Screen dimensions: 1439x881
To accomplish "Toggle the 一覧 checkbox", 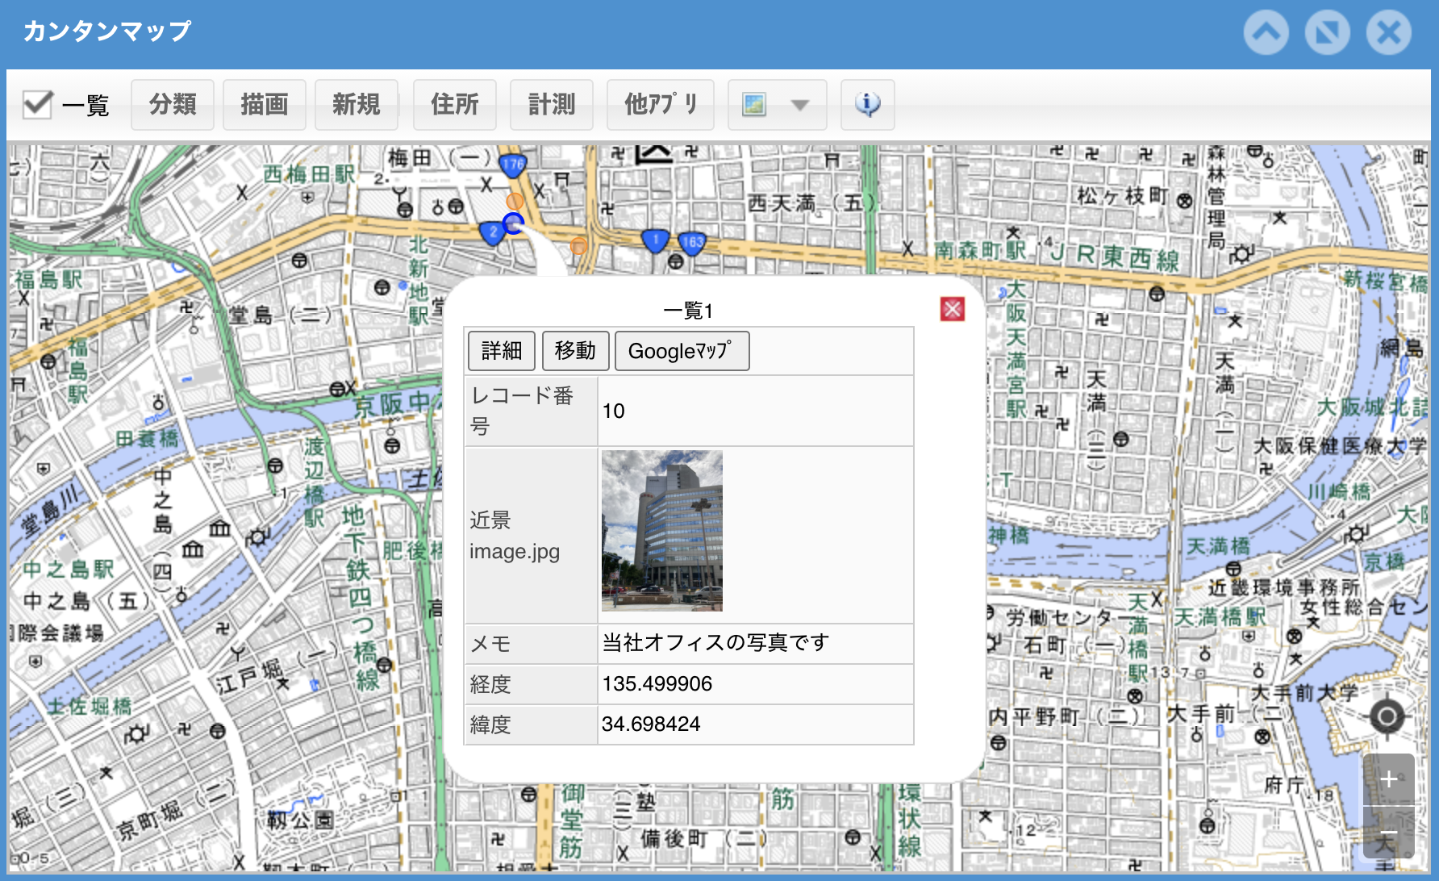I will point(37,104).
